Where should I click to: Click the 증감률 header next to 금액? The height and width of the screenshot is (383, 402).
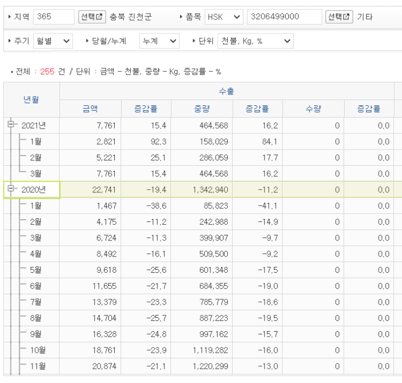(x=146, y=109)
